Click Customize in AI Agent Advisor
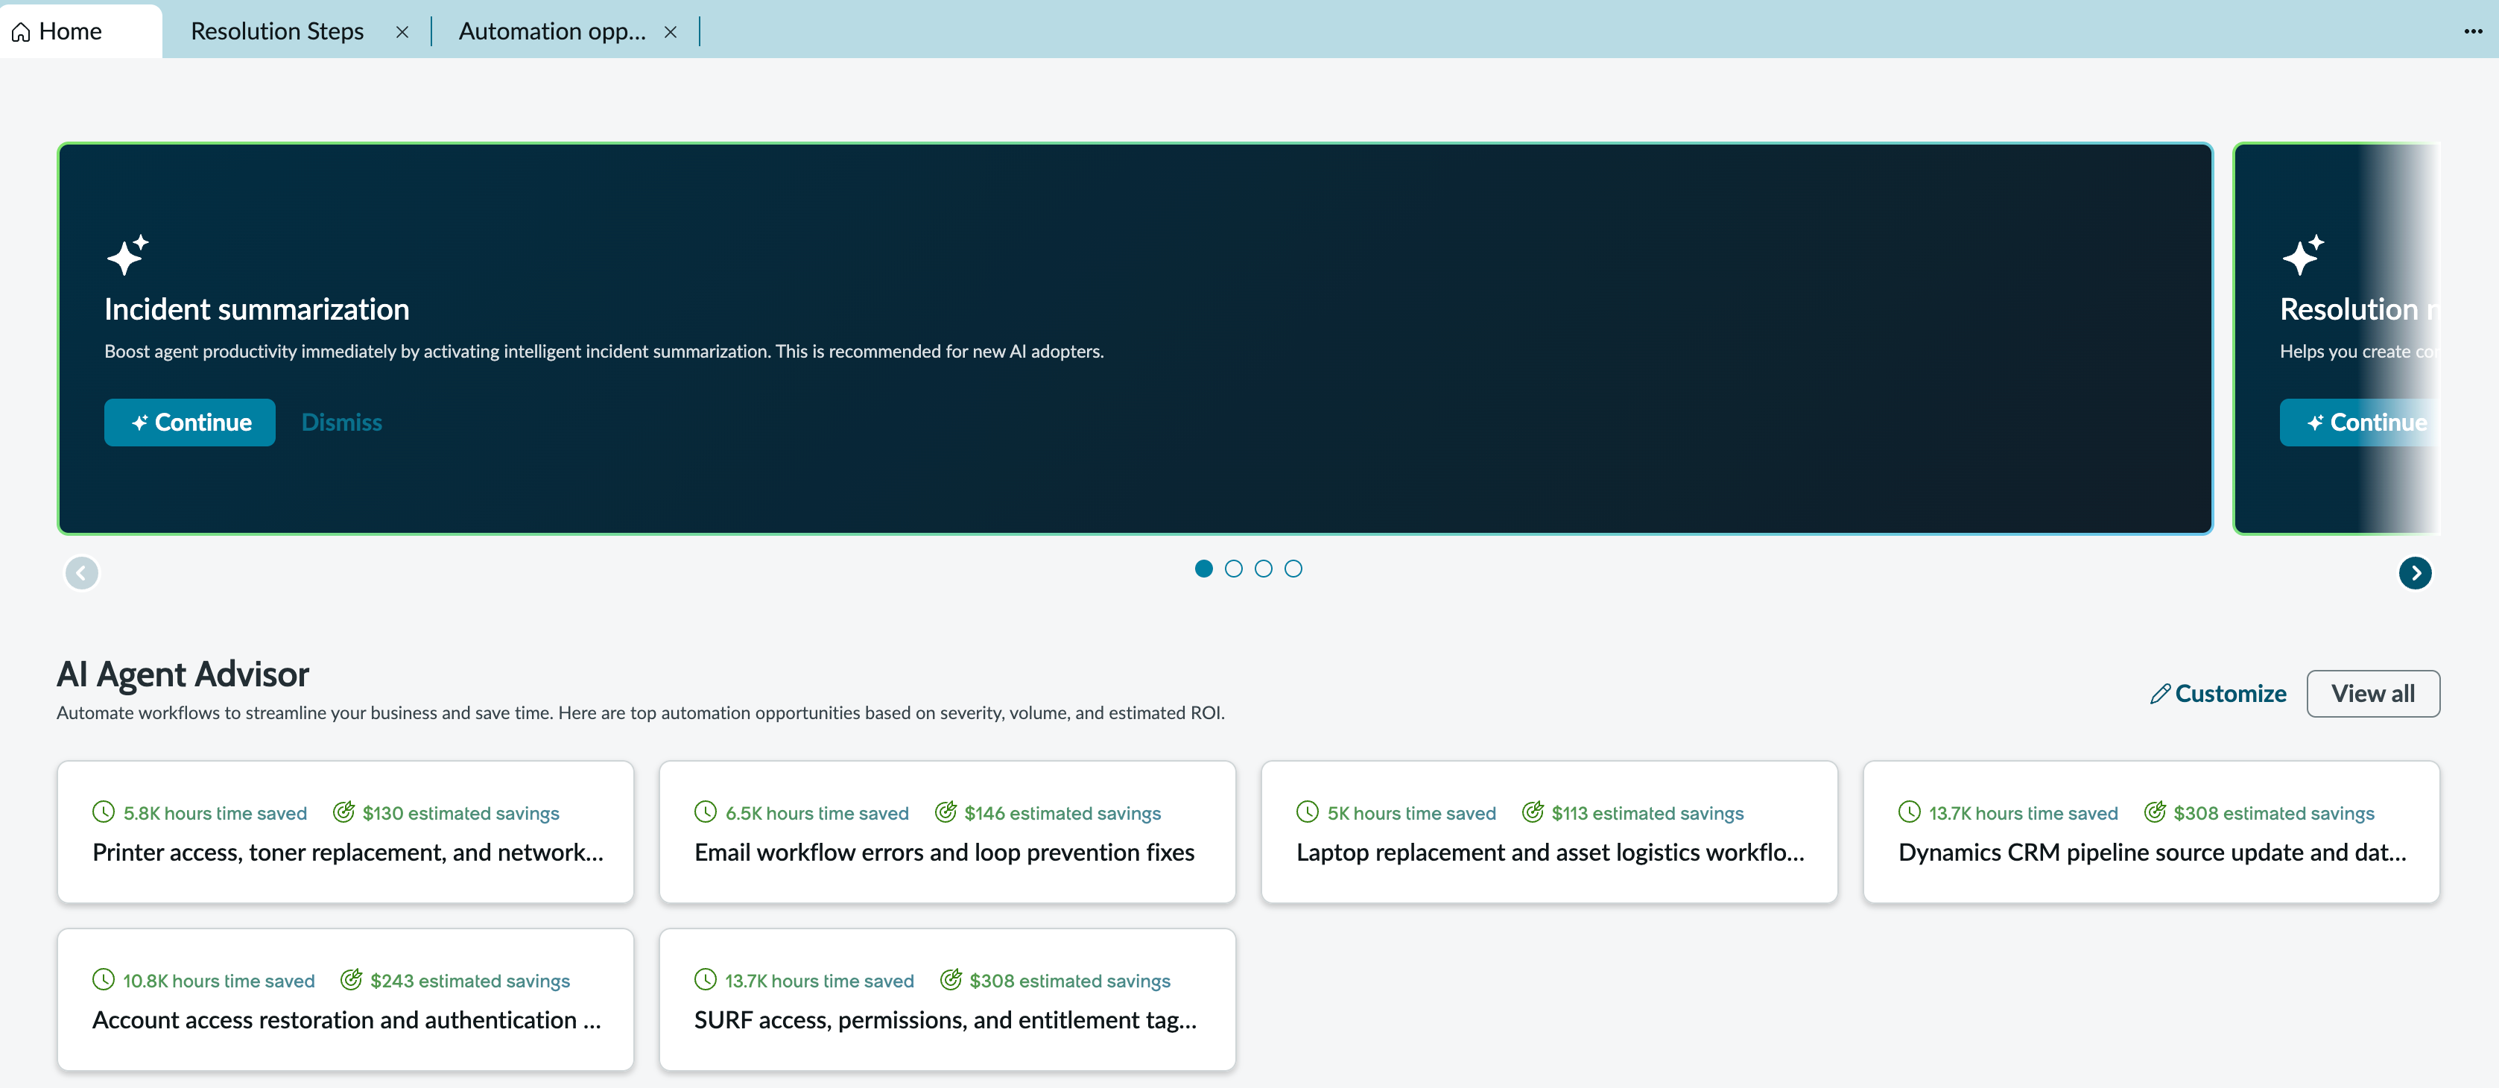This screenshot has width=2499, height=1088. tap(2219, 693)
